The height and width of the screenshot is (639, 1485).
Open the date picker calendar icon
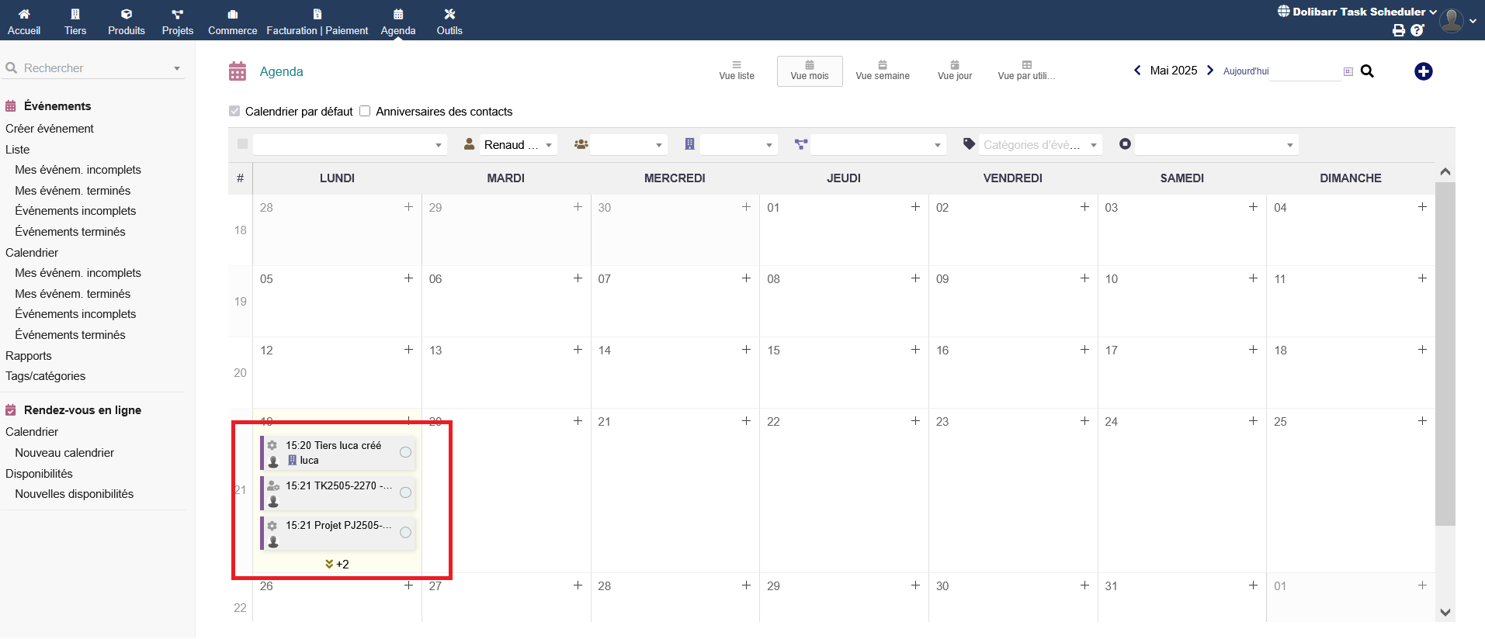[x=1348, y=71]
